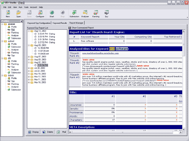Select Submission under the first project
189x141 pixels.
pos(16,38)
